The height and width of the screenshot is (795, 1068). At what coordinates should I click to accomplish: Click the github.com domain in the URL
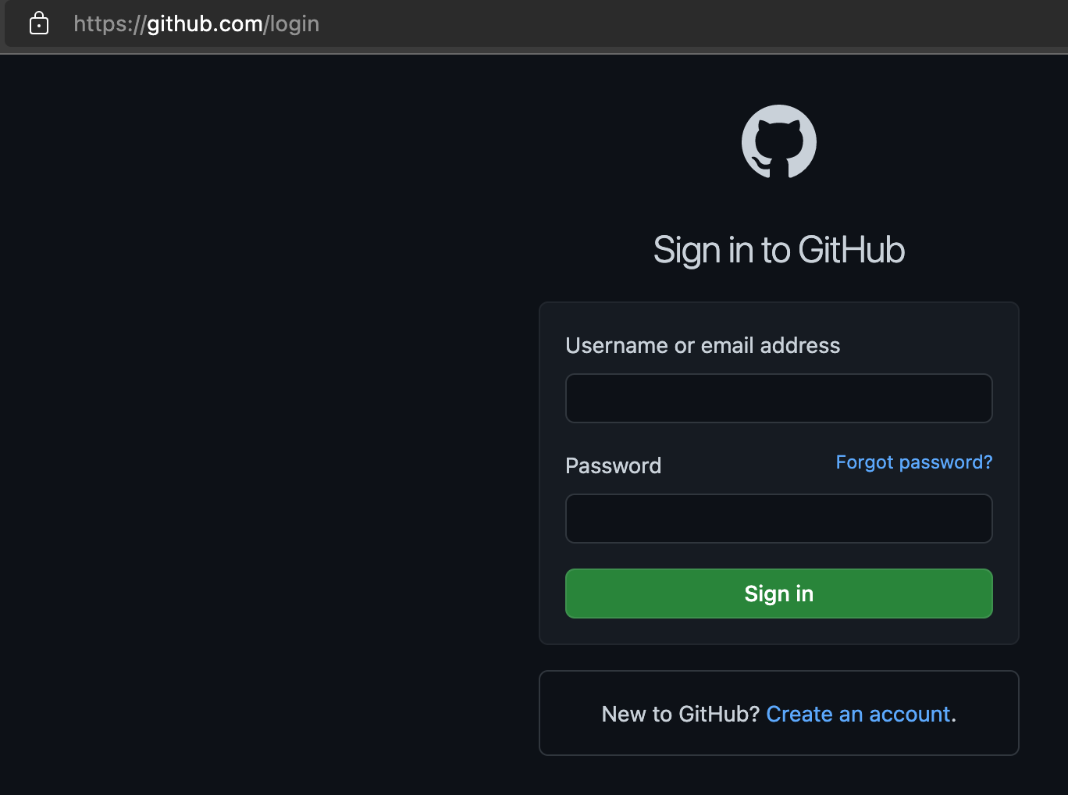pos(205,24)
